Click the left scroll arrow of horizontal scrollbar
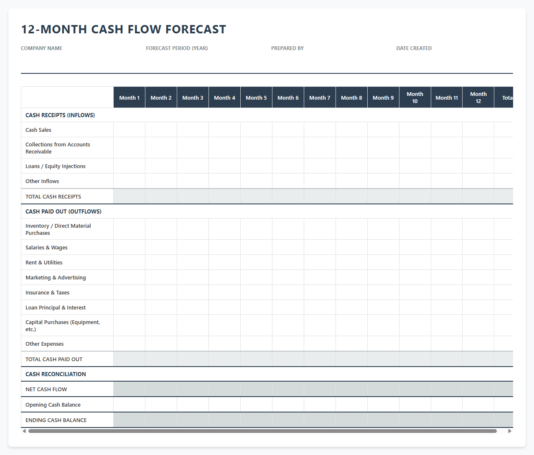 click(24, 431)
